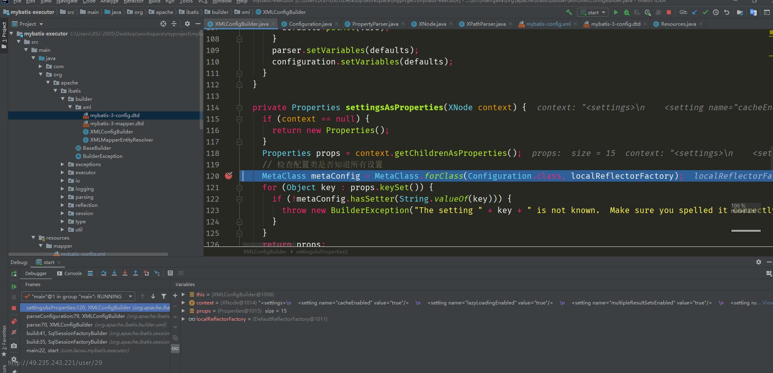
Task: Click Force Step Into red arrow
Action: (125, 273)
